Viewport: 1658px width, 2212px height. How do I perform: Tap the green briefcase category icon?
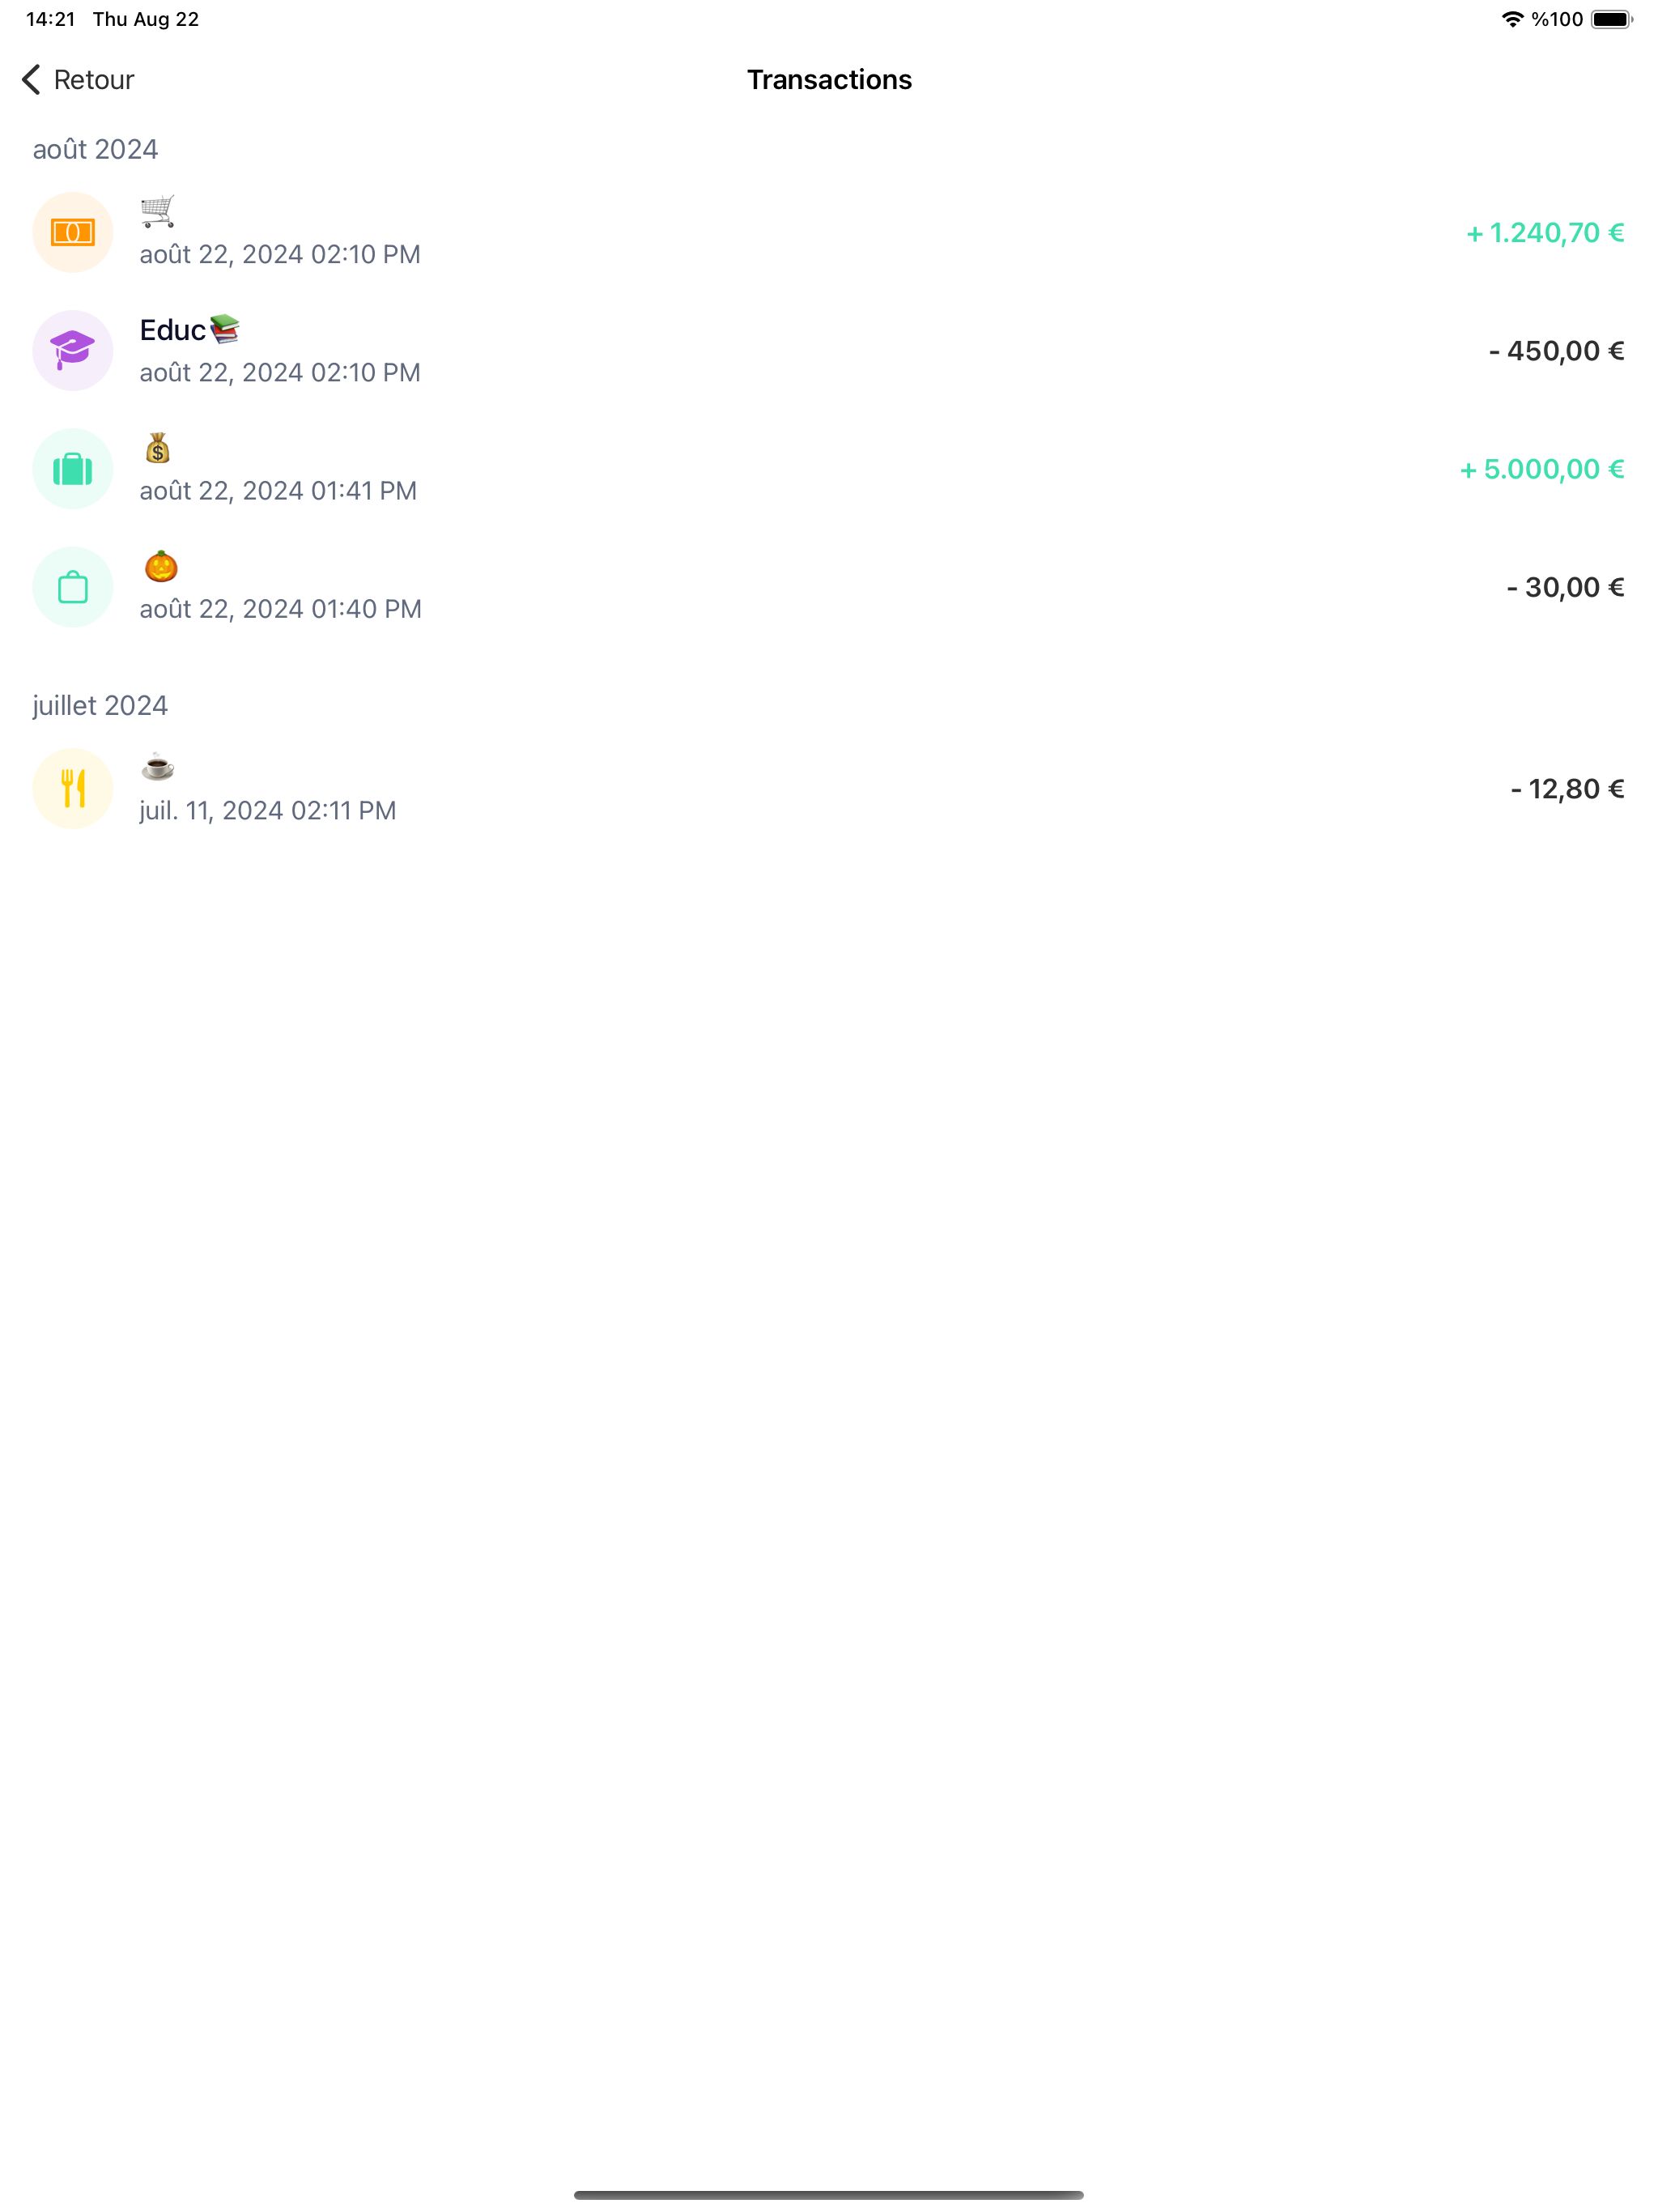[x=73, y=468]
